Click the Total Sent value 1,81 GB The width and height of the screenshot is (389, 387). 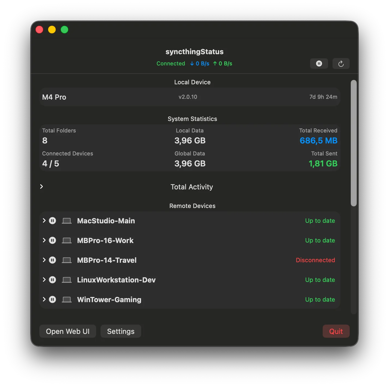coord(323,163)
